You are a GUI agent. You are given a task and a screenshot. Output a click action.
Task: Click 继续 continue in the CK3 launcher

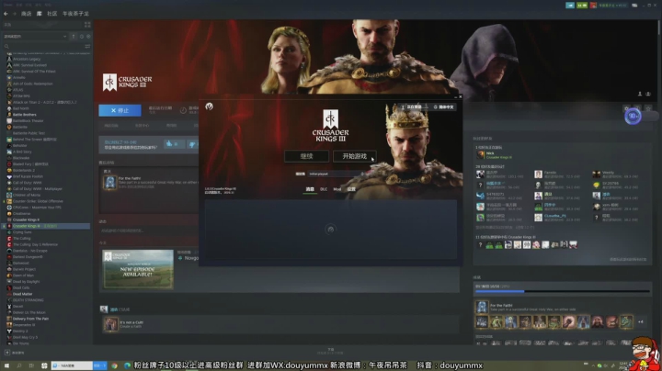tap(306, 156)
